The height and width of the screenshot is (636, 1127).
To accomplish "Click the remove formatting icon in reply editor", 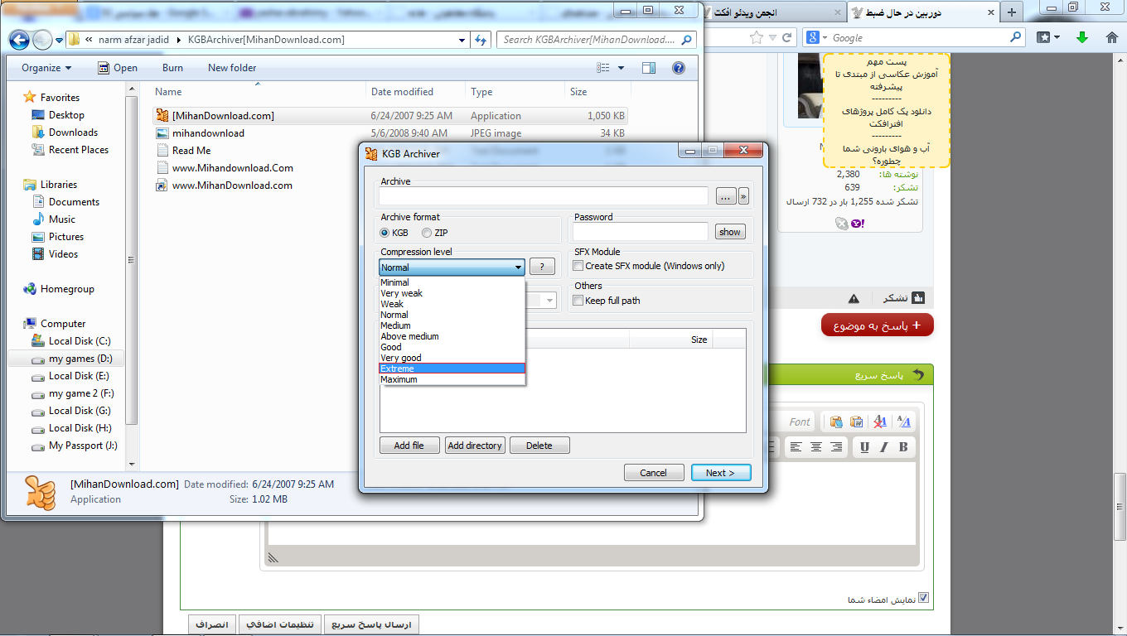I will coord(880,422).
